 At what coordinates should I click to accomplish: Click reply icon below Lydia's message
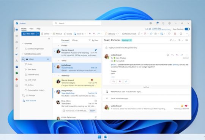[114, 81]
